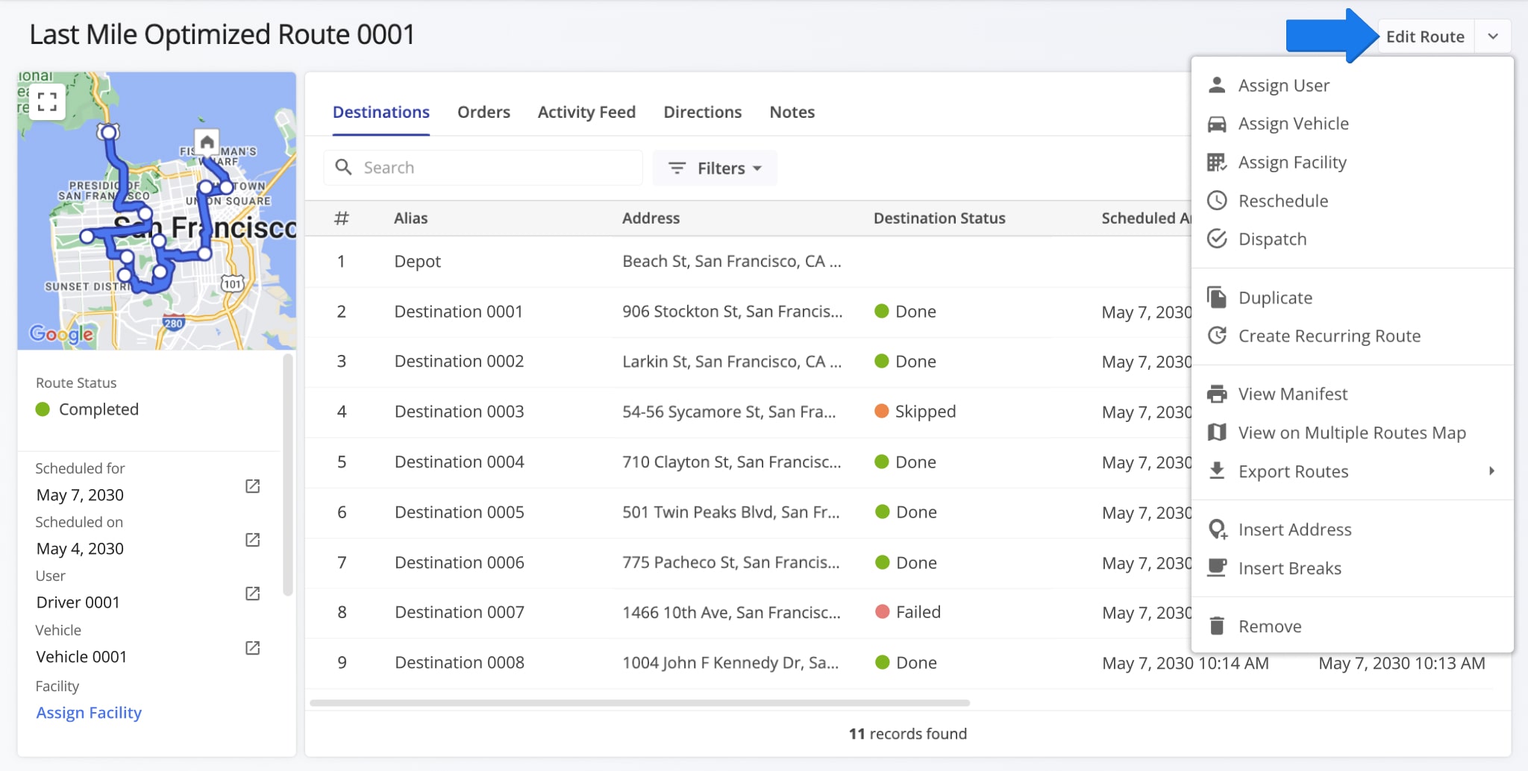Open the Activity Feed tab
This screenshot has height=771, width=1528.
(x=586, y=112)
